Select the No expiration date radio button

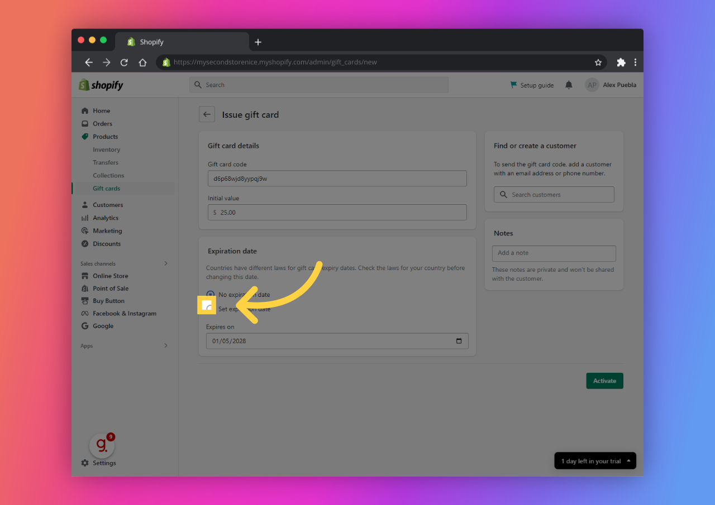click(x=210, y=294)
